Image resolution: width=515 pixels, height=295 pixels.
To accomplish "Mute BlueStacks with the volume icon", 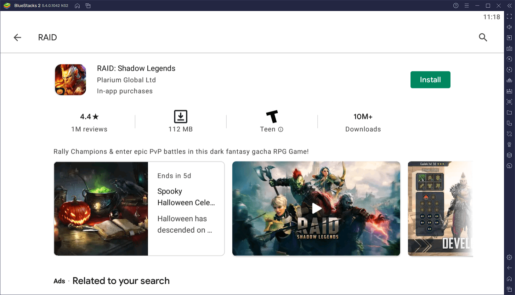I will 509,27.
